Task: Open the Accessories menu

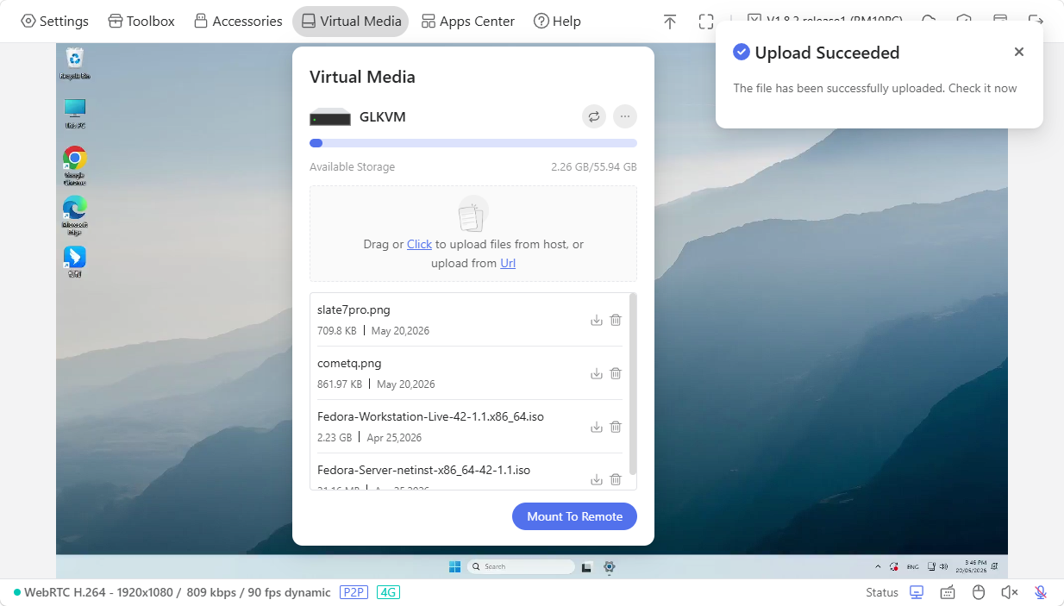Action: click(238, 21)
